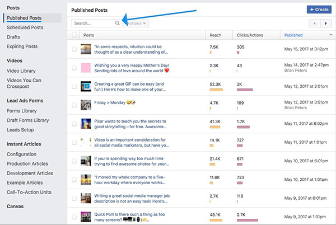This screenshot has width=336, height=225.
Task: Click the search magnifier icon
Action: (117, 24)
